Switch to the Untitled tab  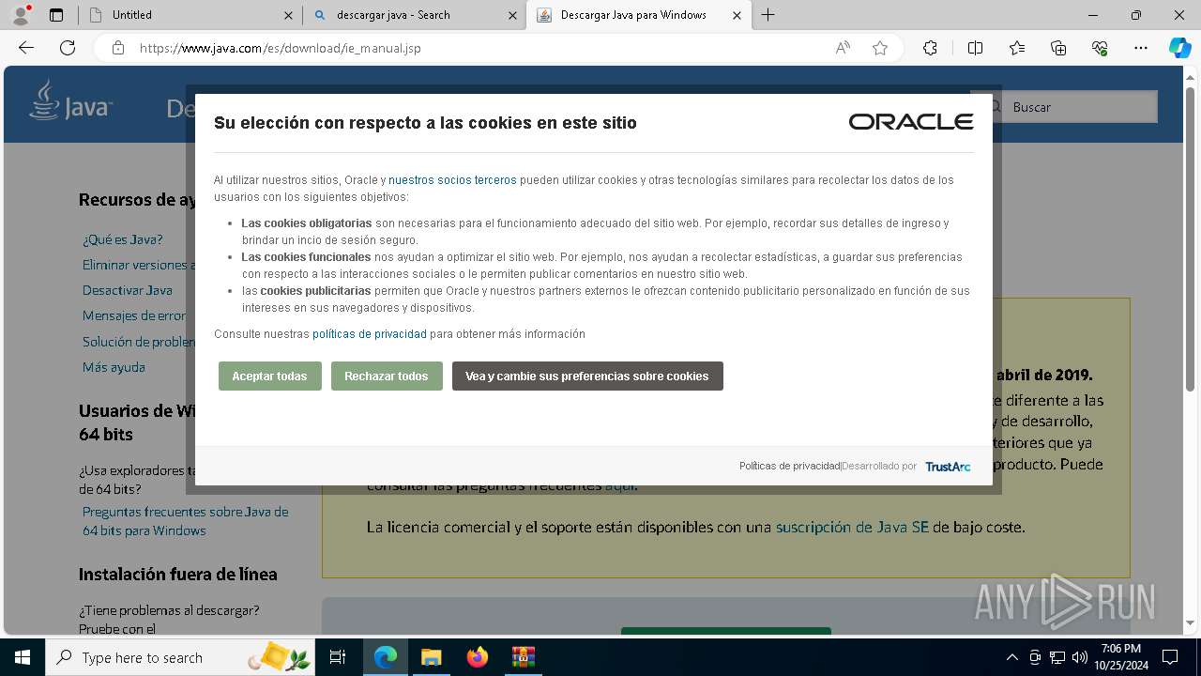(190, 15)
